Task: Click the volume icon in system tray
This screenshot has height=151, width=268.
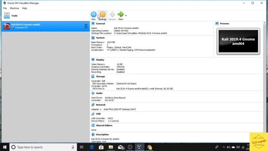Action: (x=238, y=147)
